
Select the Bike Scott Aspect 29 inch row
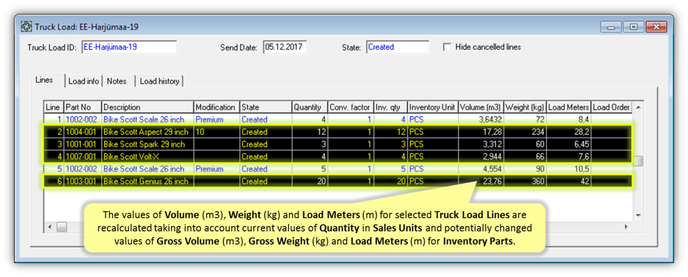(x=338, y=132)
